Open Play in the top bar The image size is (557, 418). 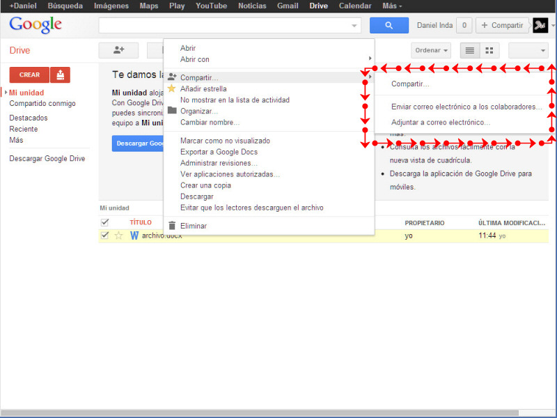point(177,6)
